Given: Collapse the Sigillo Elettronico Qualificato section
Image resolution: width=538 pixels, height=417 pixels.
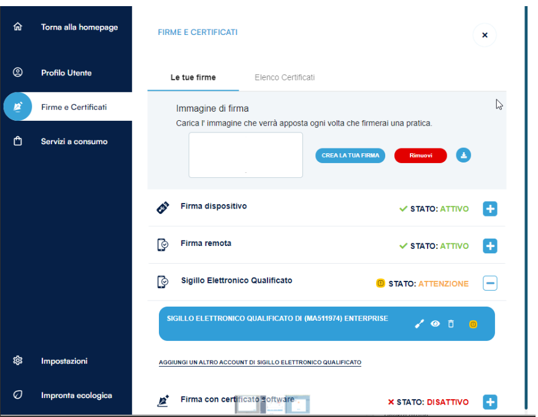Looking at the screenshot, I should point(490,283).
